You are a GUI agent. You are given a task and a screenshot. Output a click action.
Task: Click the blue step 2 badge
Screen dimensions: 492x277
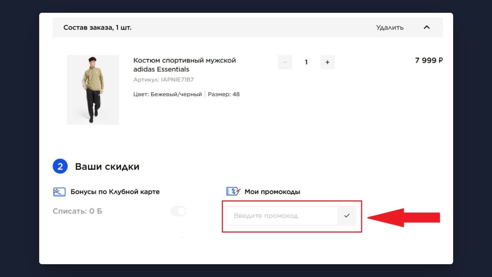pos(60,167)
